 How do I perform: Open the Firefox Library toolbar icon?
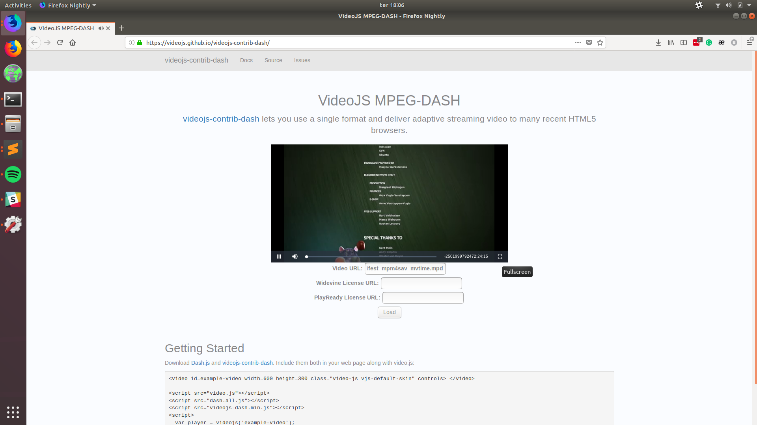[671, 42]
